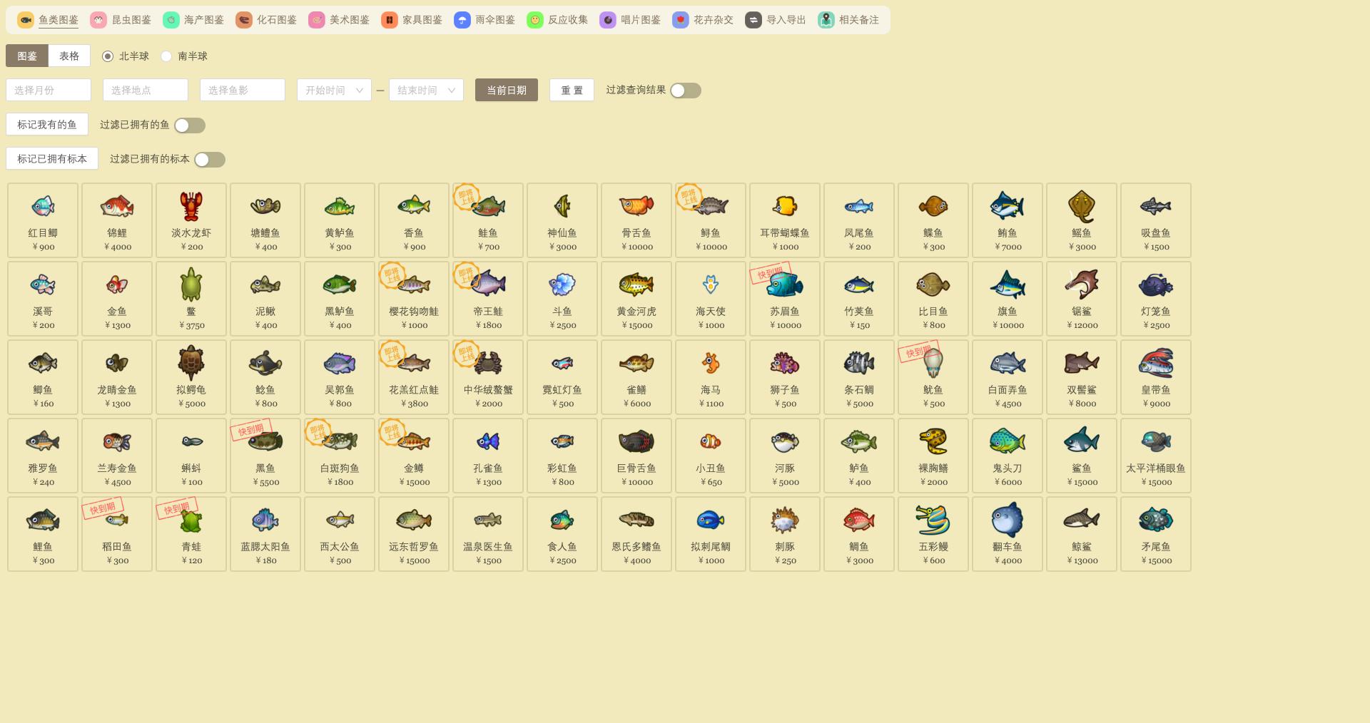Click the 重置 reset button
The height and width of the screenshot is (723, 1370).
(572, 90)
